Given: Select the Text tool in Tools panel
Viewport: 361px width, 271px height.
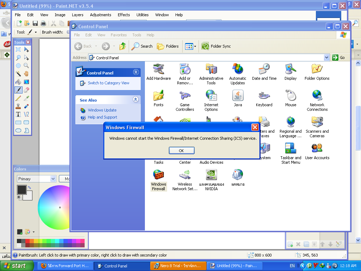Looking at the screenshot, I should (x=18, y=114).
